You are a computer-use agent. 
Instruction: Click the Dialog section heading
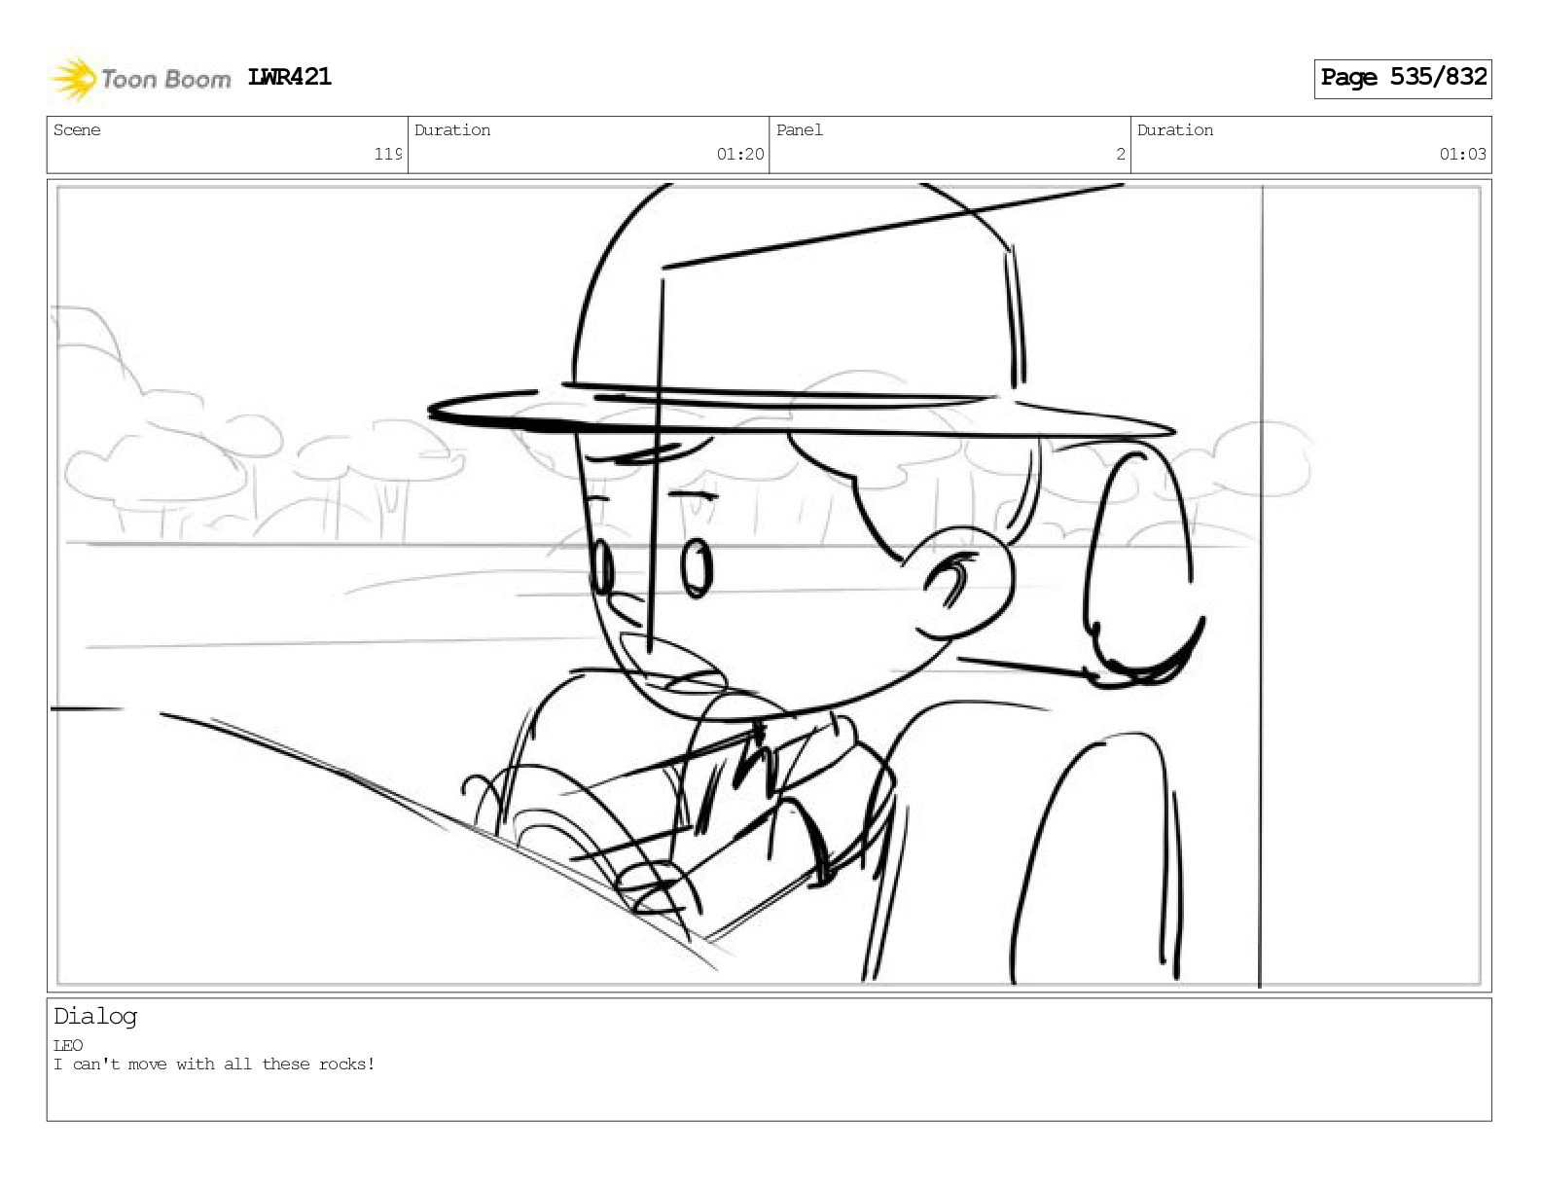click(95, 1016)
